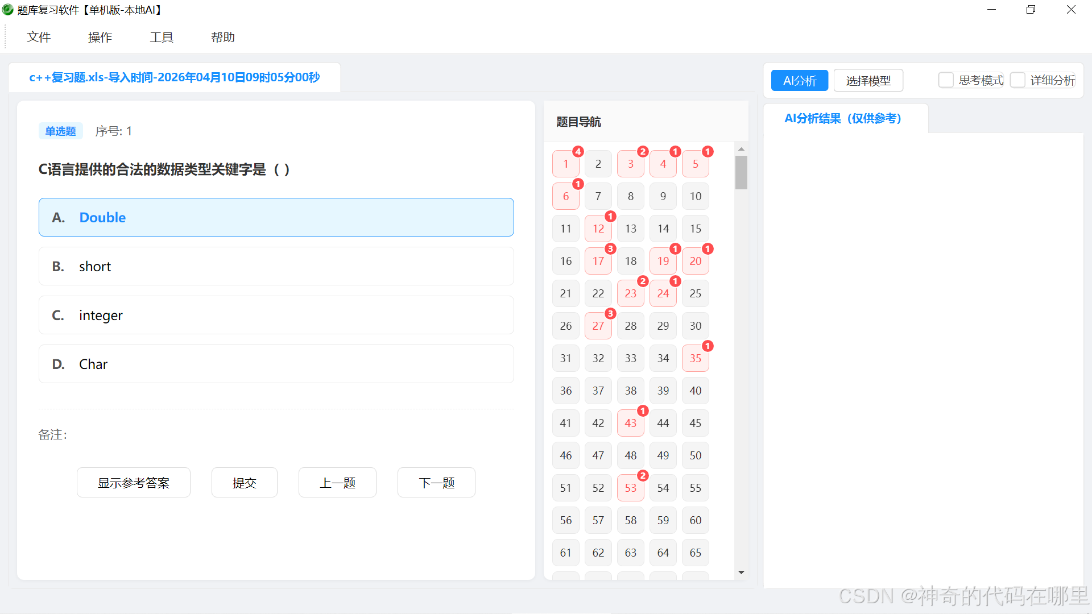Select question 12 in navigation

click(x=598, y=229)
